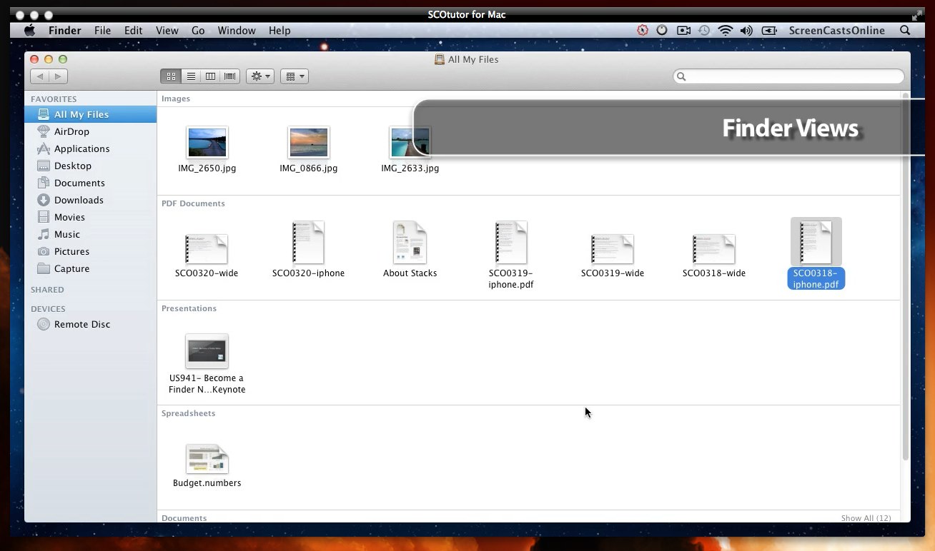Open the Go menu

click(198, 31)
